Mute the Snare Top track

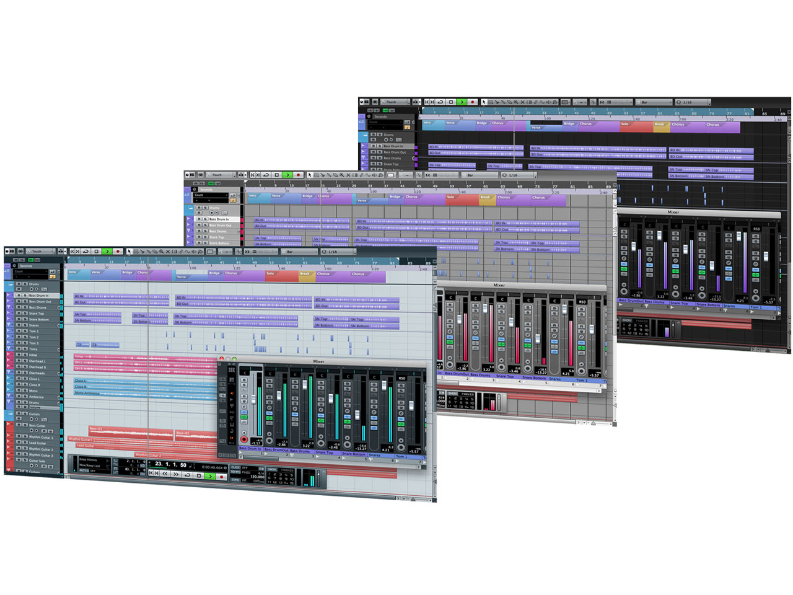pos(19,314)
